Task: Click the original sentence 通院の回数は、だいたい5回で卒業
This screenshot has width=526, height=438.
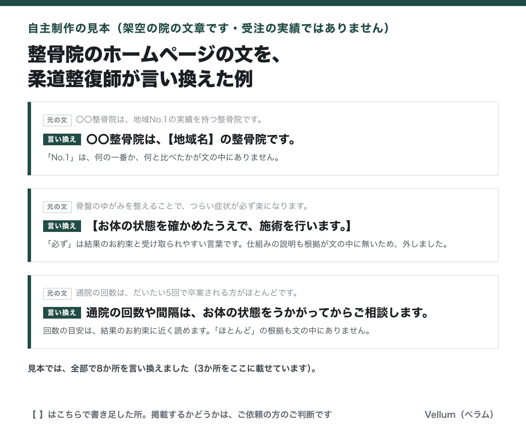Action: (x=188, y=293)
